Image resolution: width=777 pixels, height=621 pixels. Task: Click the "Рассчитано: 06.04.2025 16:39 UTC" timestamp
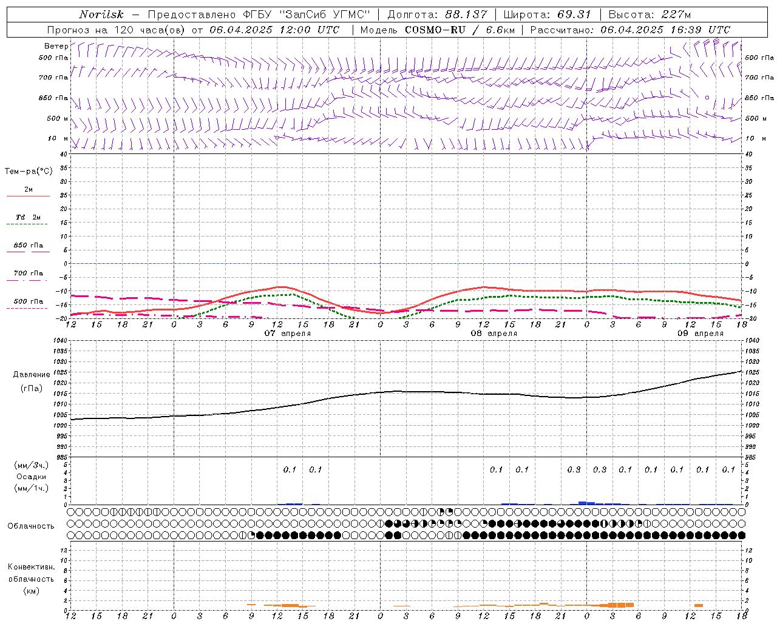(630, 30)
